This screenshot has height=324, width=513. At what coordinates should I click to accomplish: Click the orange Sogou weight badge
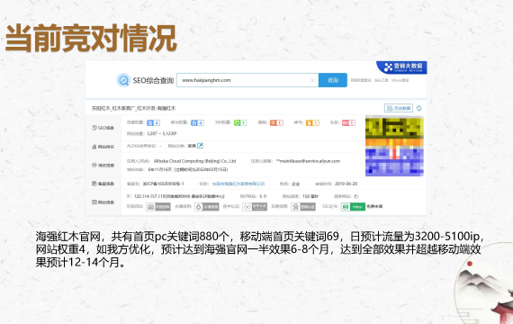276,122
